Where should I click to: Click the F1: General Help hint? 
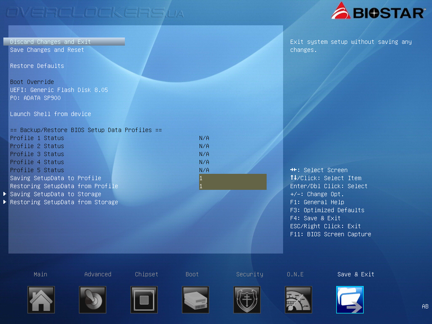pyautogui.click(x=317, y=202)
